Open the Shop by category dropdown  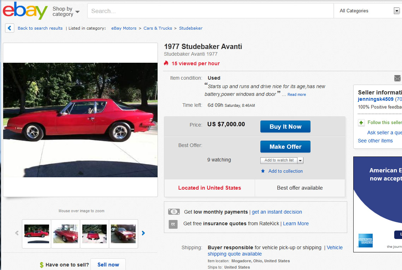coord(66,11)
